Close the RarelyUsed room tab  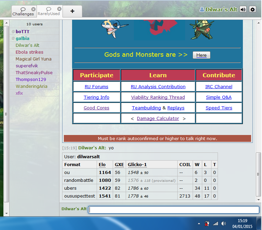pyautogui.click(x=59, y=9)
